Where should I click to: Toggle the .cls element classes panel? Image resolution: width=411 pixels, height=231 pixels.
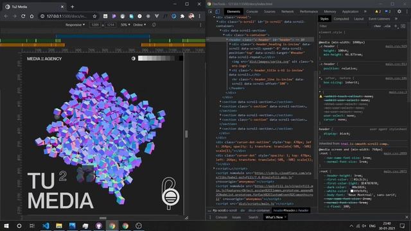click(x=387, y=26)
